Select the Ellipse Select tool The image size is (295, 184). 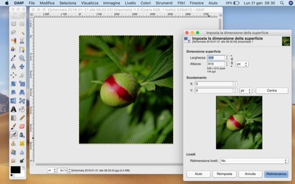(x=22, y=24)
